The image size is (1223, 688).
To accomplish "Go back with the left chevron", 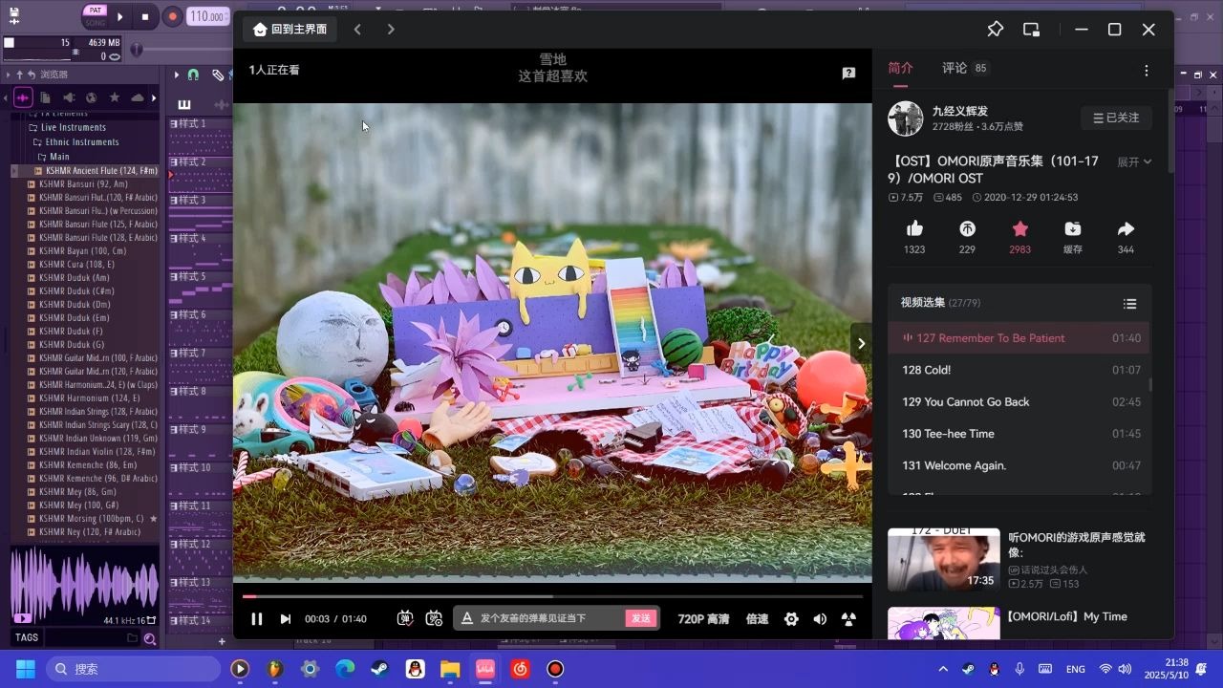I will click(x=357, y=30).
